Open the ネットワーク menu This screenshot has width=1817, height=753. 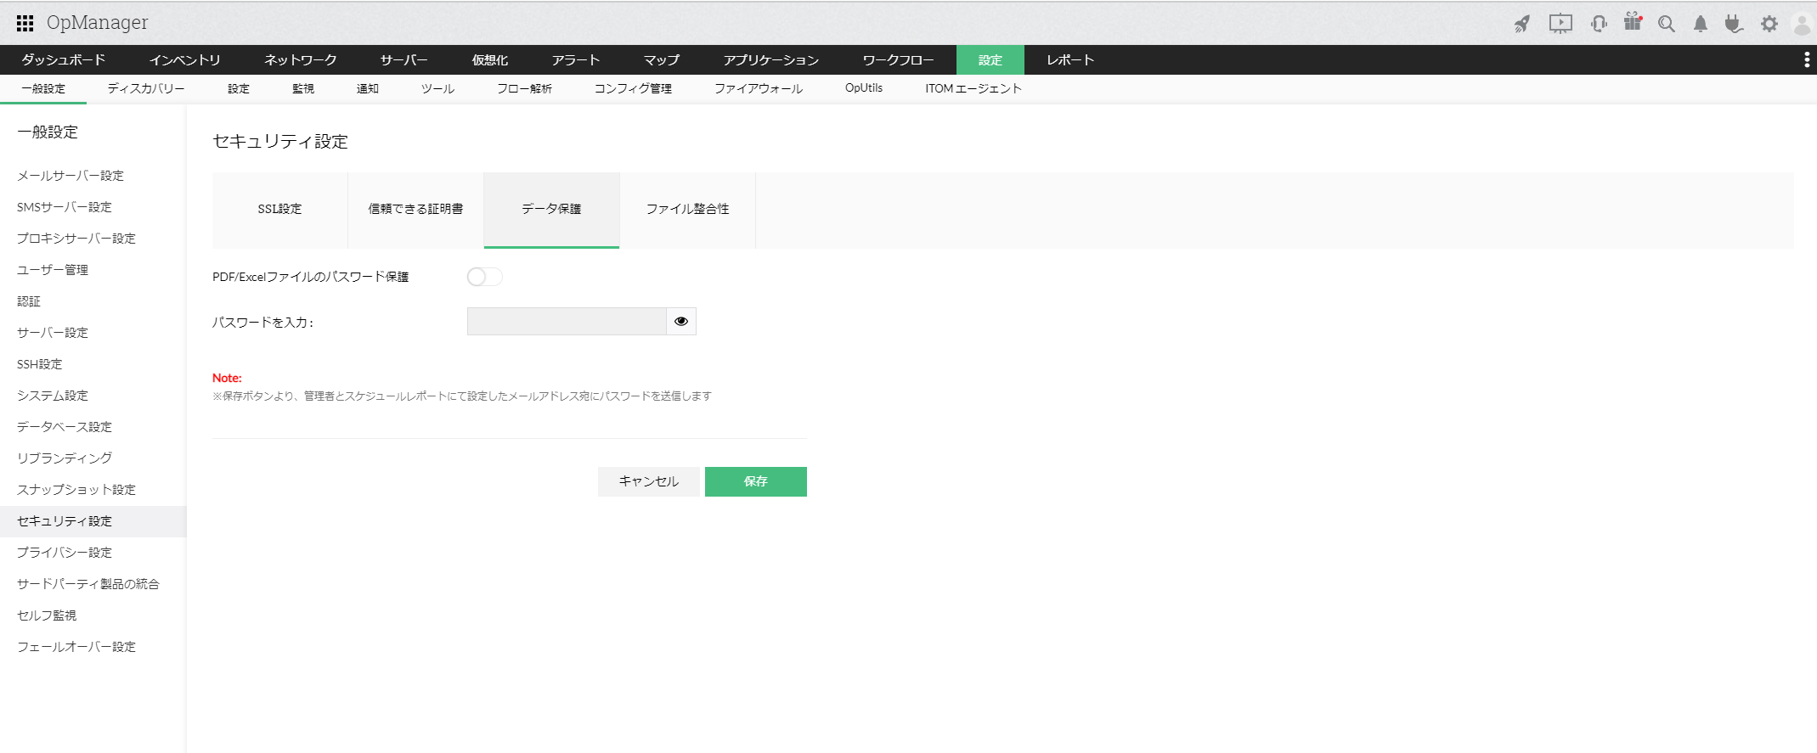pos(301,59)
